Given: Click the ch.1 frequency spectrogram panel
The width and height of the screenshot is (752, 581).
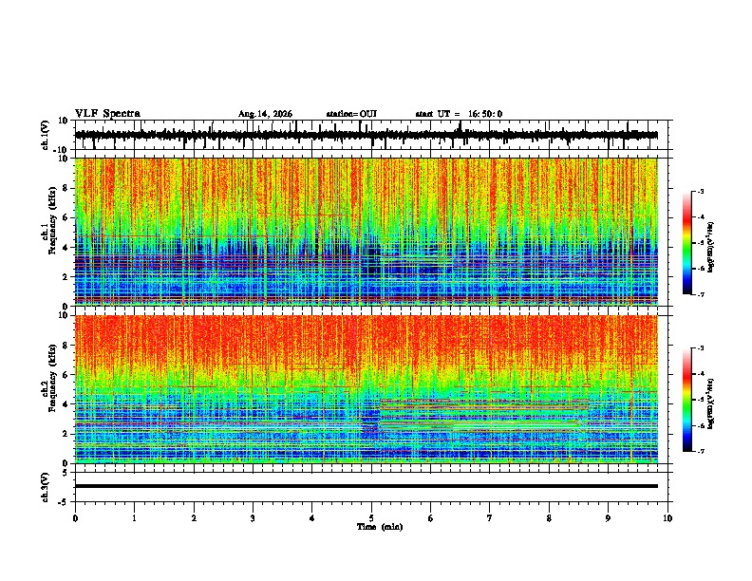Looking at the screenshot, I should [x=367, y=232].
